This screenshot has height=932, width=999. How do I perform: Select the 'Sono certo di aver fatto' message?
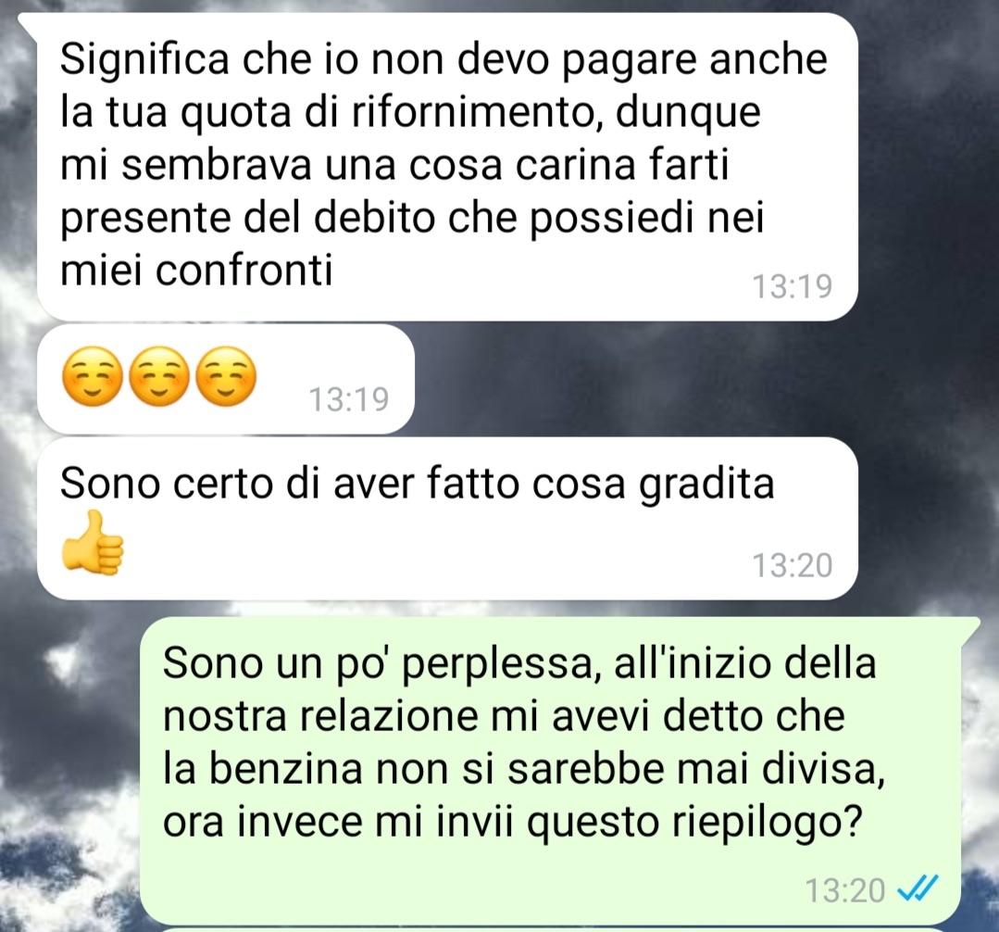pyautogui.click(x=447, y=518)
